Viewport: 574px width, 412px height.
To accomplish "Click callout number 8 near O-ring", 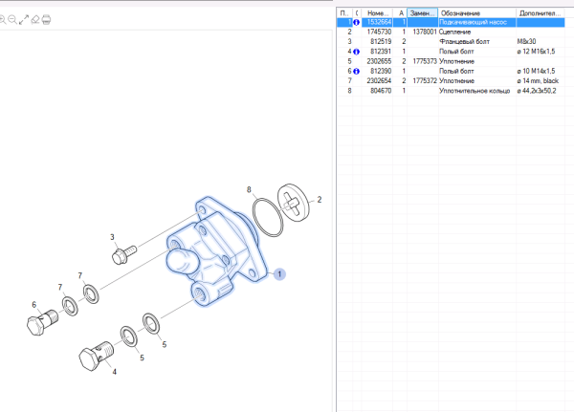I will tap(249, 189).
